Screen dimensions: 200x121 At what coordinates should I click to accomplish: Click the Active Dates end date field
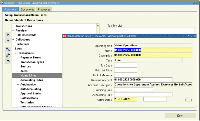pyautogui.click(x=155, y=99)
